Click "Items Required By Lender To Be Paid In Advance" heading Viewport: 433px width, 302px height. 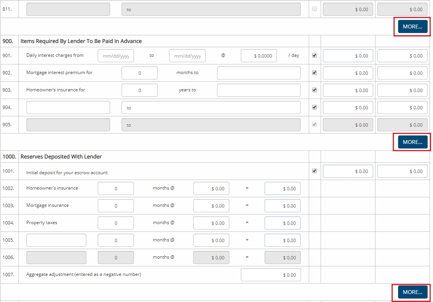(81, 41)
